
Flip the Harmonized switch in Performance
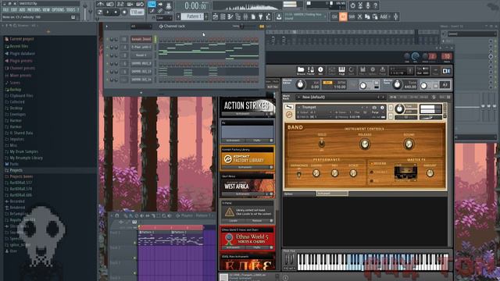tap(298, 173)
